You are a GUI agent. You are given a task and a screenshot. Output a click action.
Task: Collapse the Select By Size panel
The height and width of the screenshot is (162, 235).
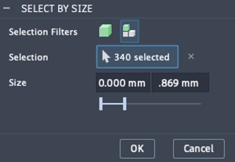coord(6,8)
